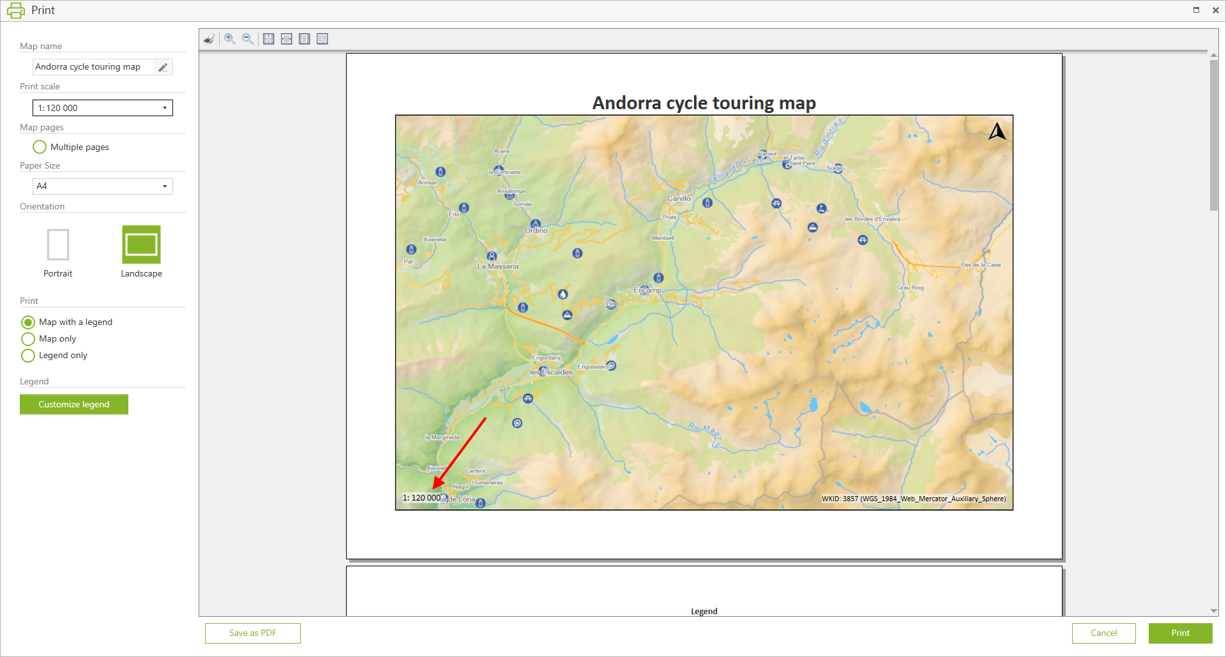Zoom out of the print preview

pyautogui.click(x=248, y=39)
